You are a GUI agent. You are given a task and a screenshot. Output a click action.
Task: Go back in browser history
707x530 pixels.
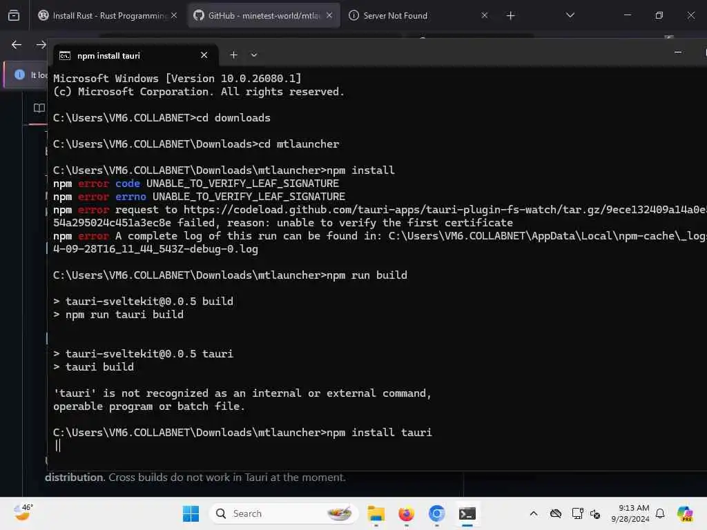click(x=17, y=44)
